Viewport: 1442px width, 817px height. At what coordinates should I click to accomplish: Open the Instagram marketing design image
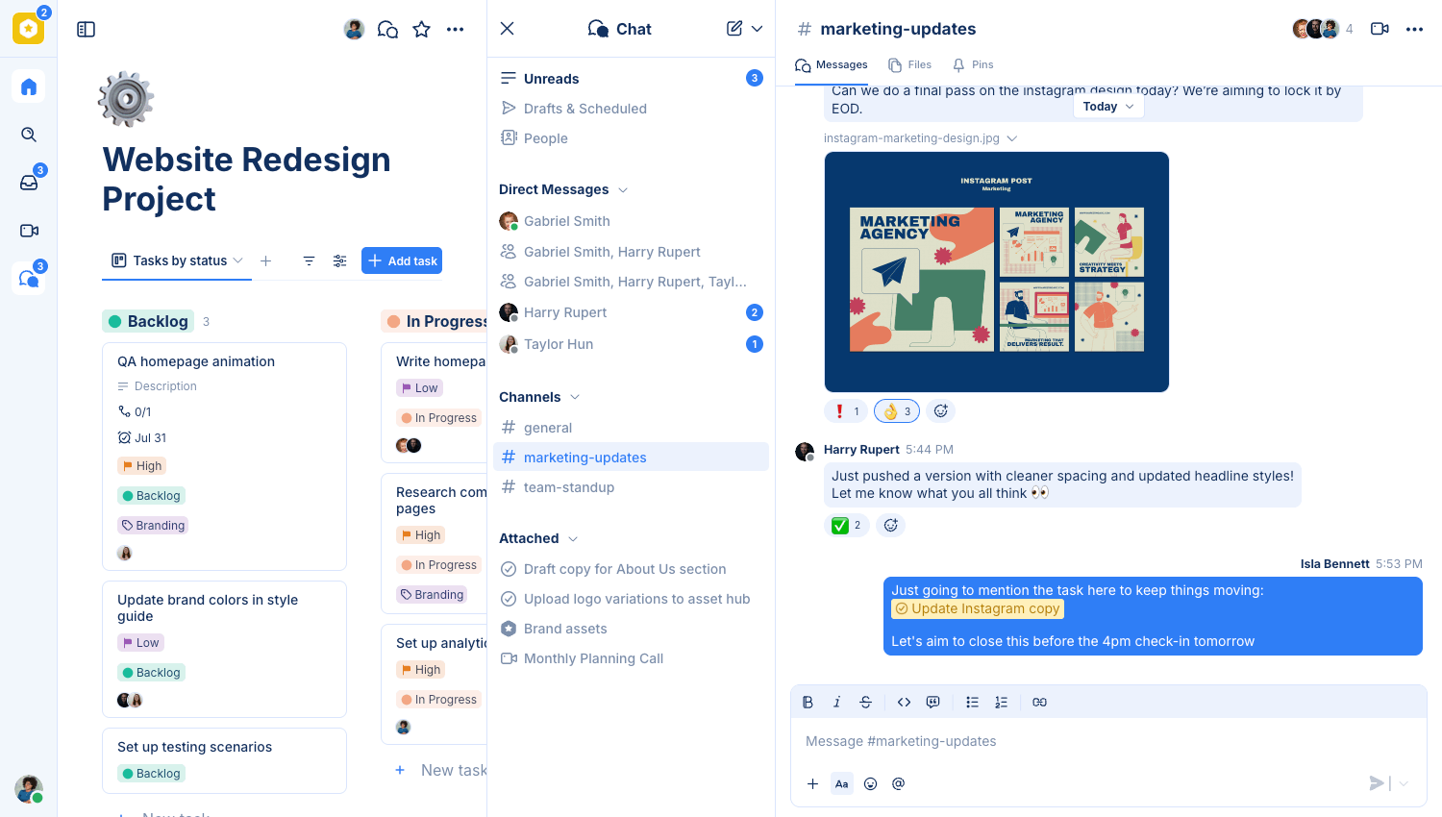997,272
